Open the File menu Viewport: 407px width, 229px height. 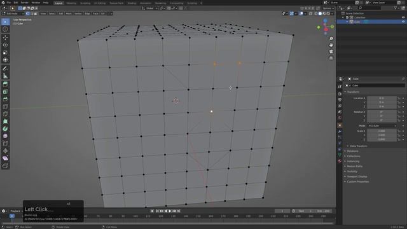click(x=9, y=3)
